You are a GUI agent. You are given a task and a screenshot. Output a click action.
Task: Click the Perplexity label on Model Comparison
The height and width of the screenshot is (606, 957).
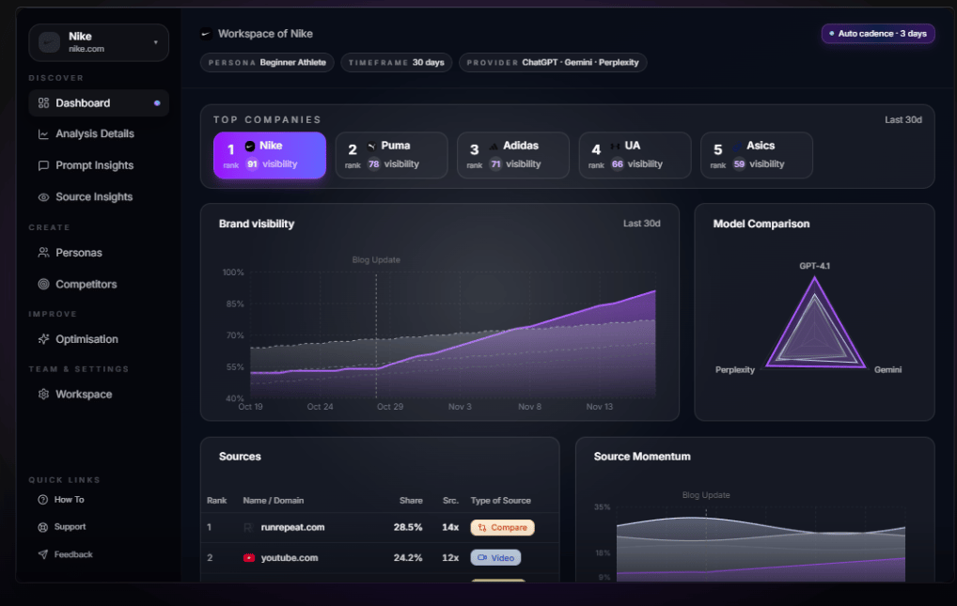tap(735, 370)
